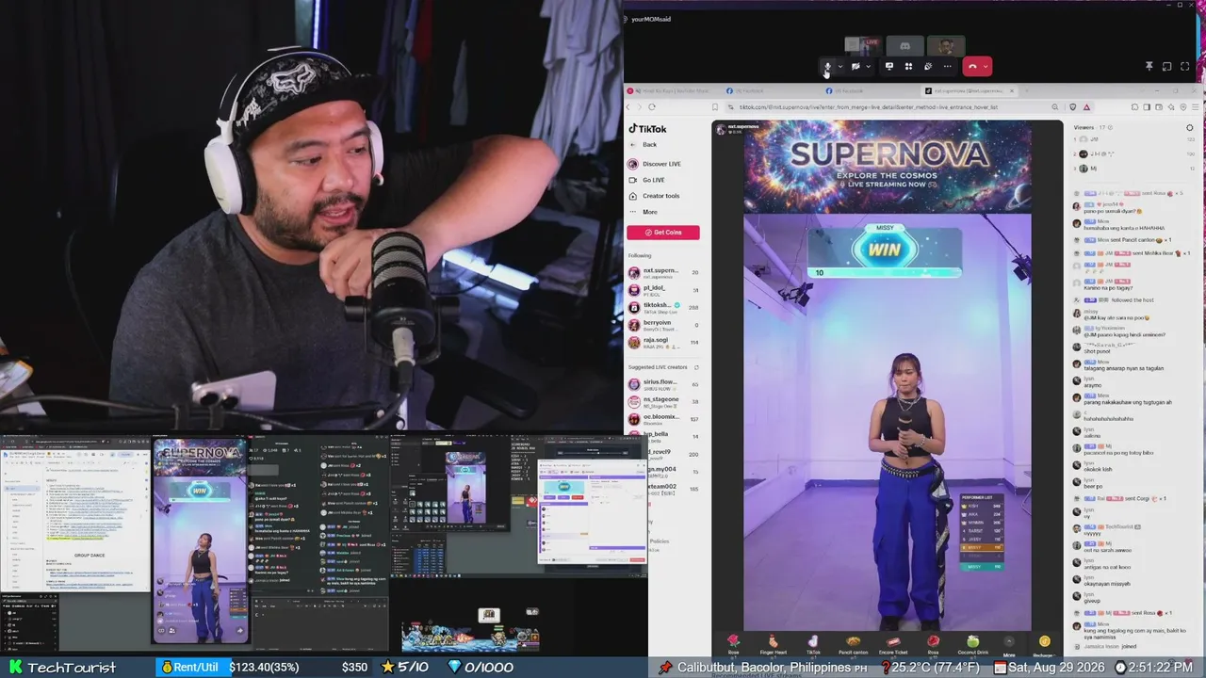Expand the disconnect options arrow
Viewport: 1206px width, 678px height.
click(986, 67)
